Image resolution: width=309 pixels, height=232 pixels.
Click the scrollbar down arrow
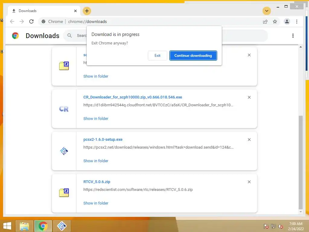pyautogui.click(x=301, y=212)
